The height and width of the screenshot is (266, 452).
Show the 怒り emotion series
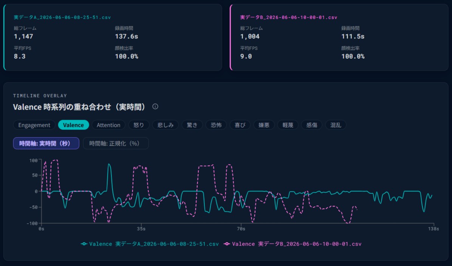[x=139, y=125]
